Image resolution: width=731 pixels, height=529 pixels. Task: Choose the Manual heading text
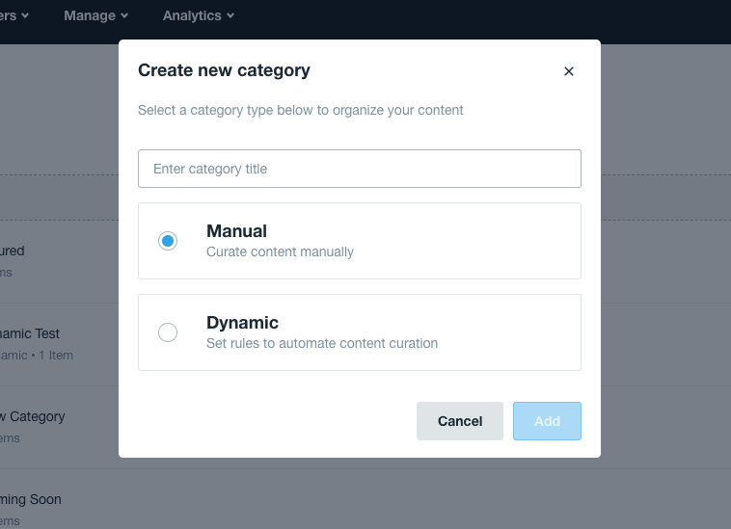pyautogui.click(x=236, y=231)
